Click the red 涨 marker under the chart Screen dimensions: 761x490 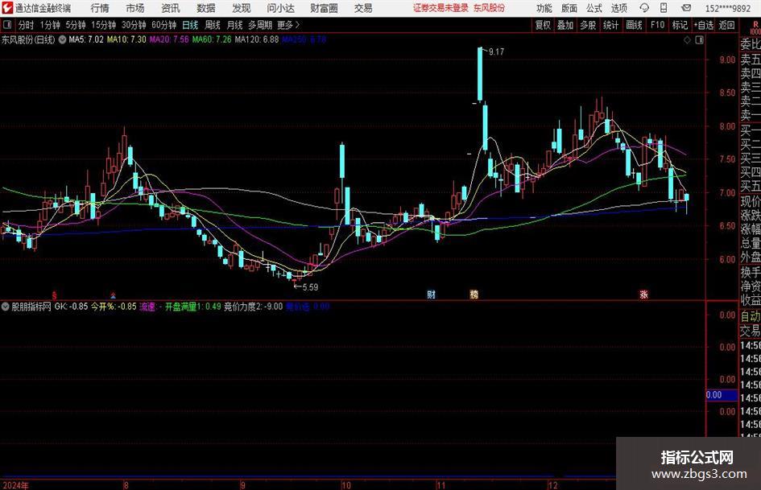click(643, 294)
